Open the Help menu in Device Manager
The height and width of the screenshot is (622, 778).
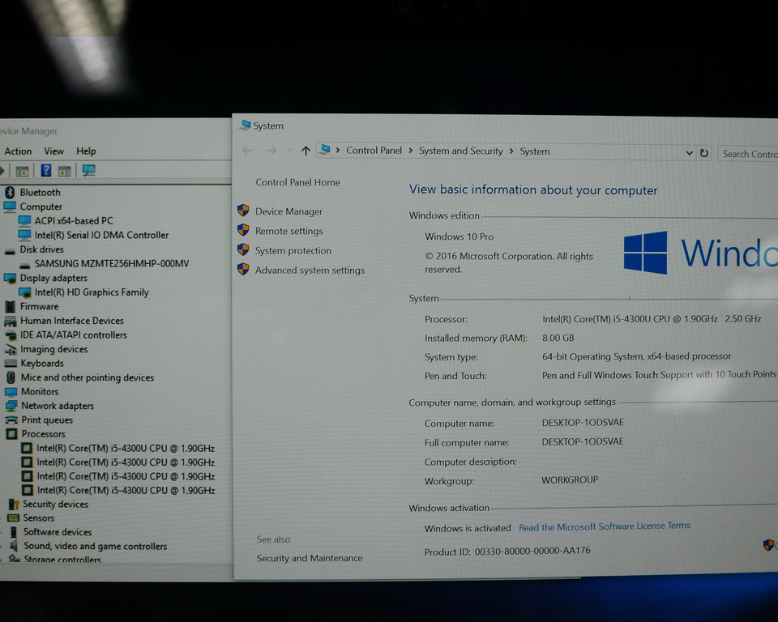(86, 151)
